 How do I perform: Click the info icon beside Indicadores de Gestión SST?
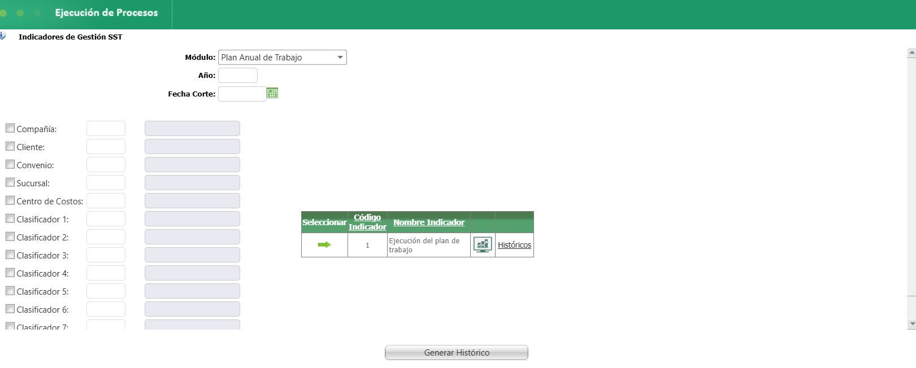pos(3,36)
